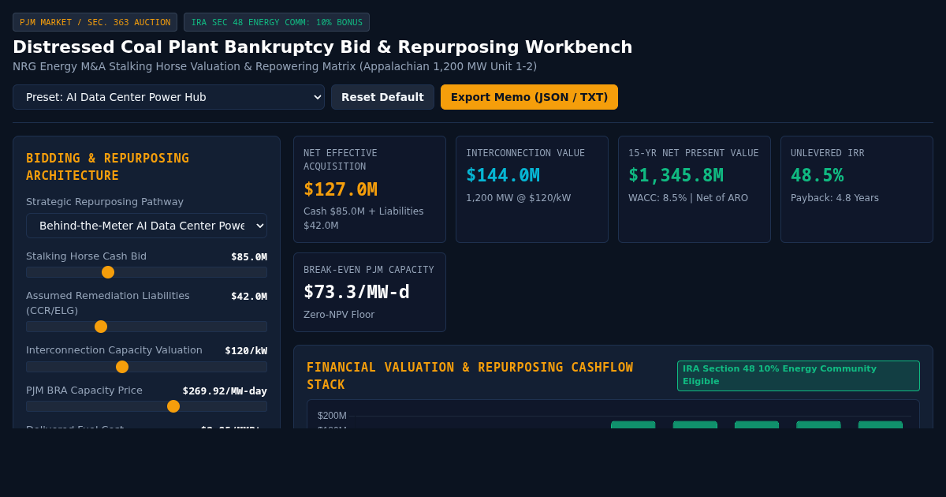Click the $120/kW interconnection valuation value
The width and height of the screenshot is (946, 497).
pyautogui.click(x=246, y=351)
